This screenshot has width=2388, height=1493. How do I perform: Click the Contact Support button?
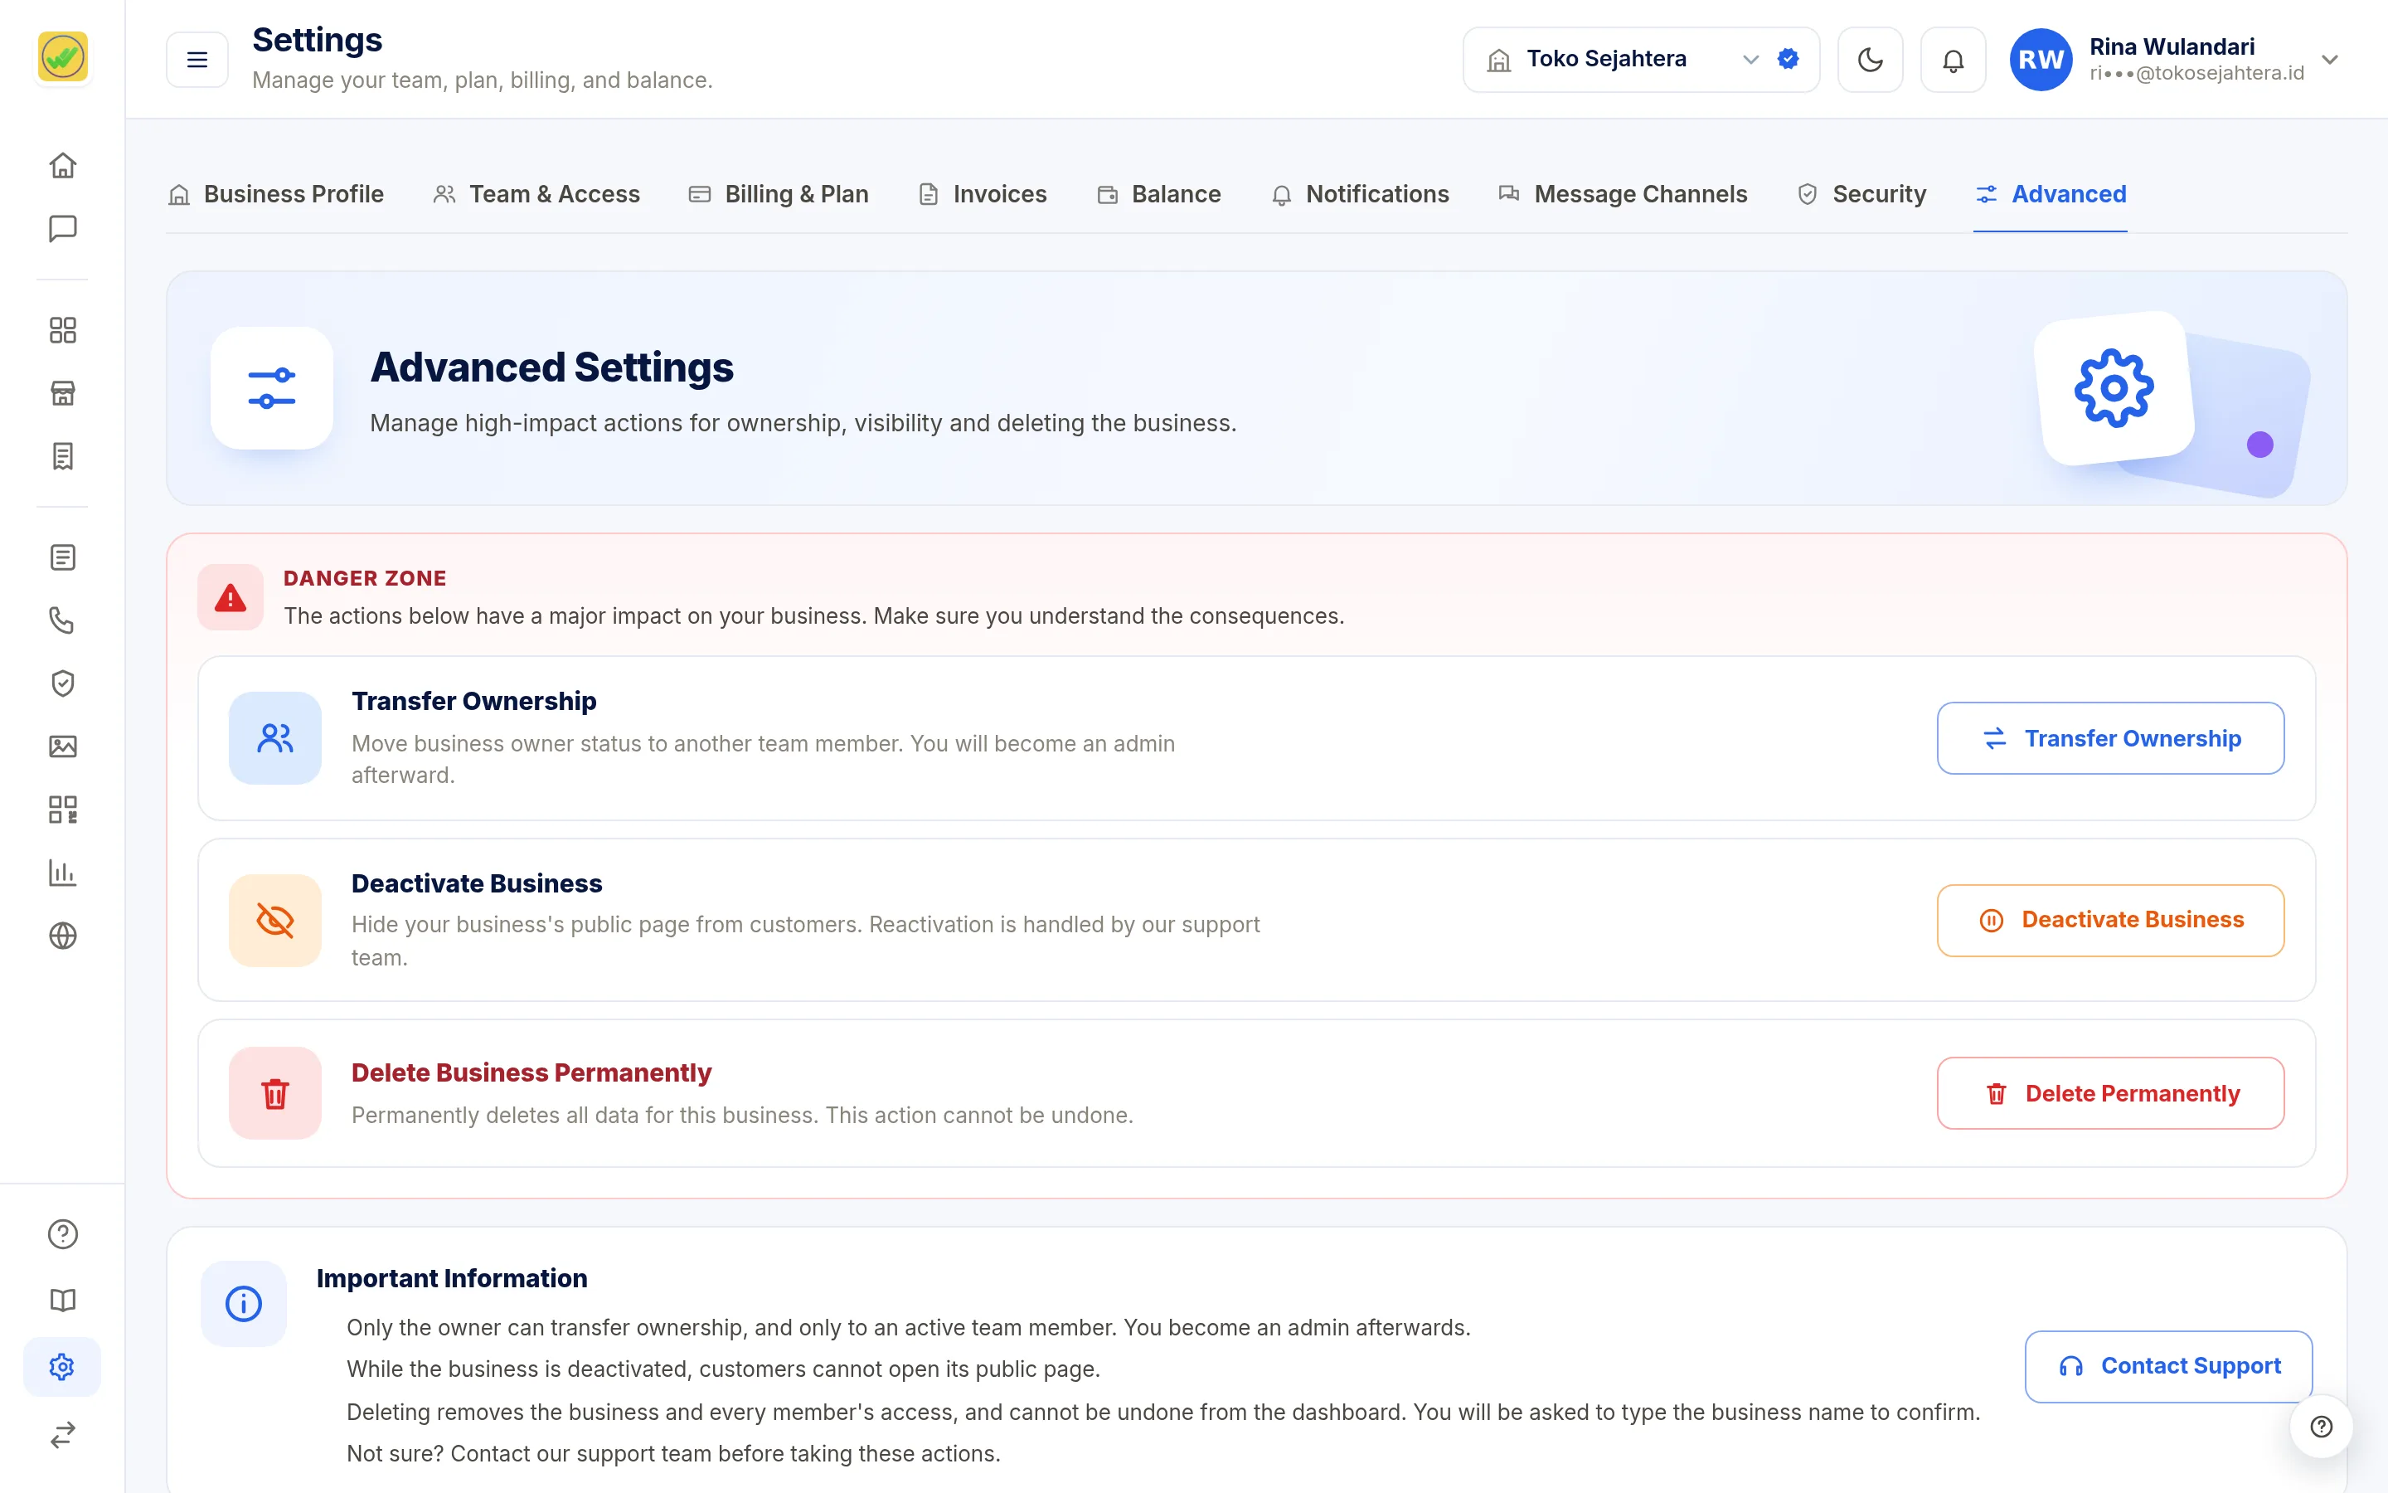[2168, 1365]
